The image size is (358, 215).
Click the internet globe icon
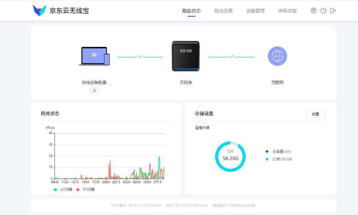pos(277,56)
